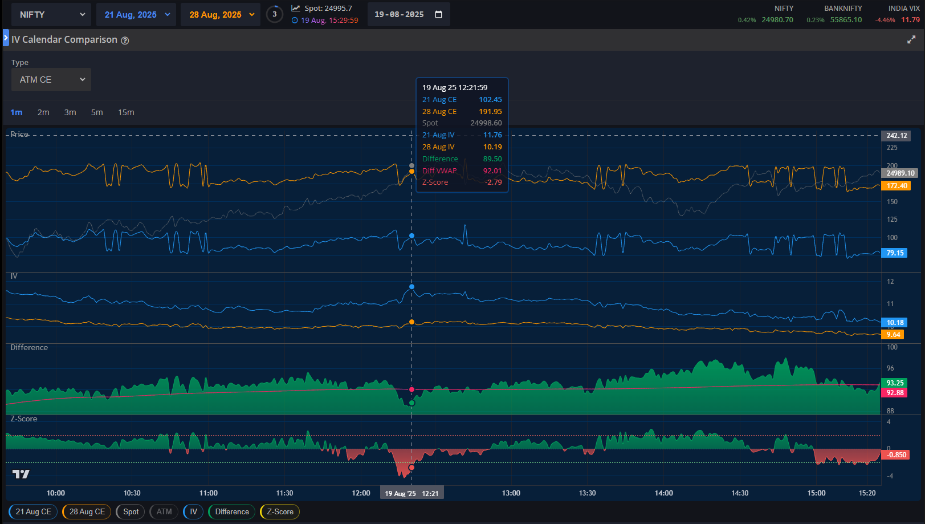The height and width of the screenshot is (524, 925).
Task: Enable the ATM series on the chart
Action: (x=164, y=511)
